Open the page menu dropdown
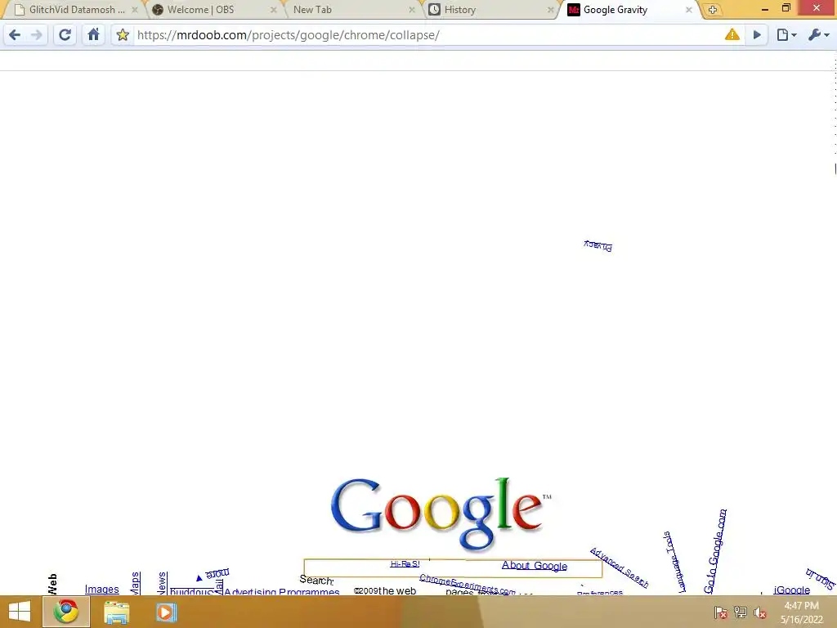The image size is (837, 628). (x=787, y=35)
